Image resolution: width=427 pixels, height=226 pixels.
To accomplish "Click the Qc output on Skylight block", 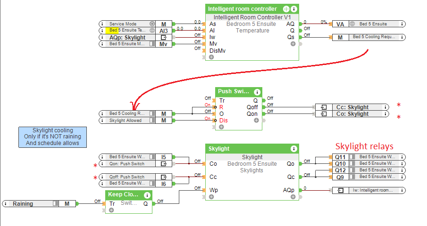I will [291, 177].
